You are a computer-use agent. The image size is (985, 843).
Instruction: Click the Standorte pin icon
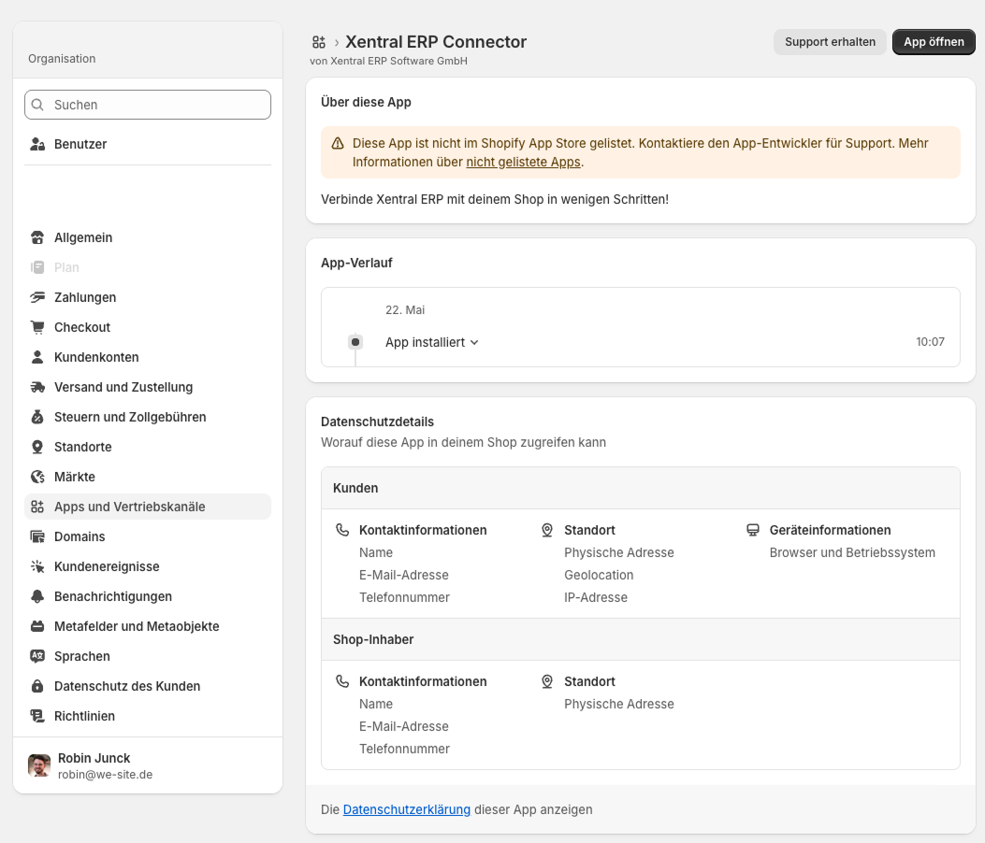(37, 447)
